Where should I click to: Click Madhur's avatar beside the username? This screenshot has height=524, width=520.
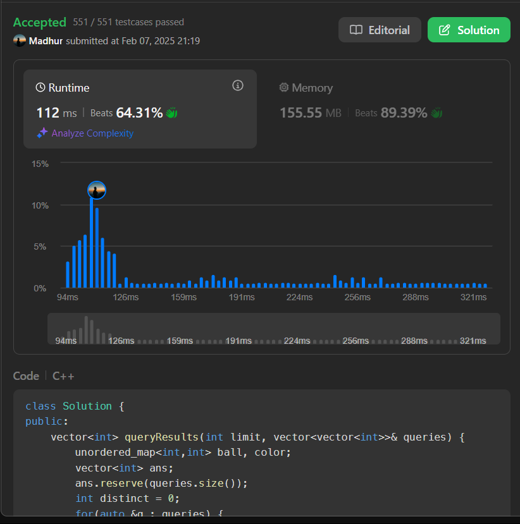20,41
